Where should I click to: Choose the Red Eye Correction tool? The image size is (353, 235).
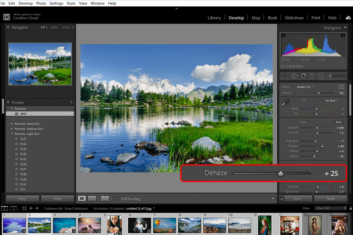pyautogui.click(x=303, y=76)
